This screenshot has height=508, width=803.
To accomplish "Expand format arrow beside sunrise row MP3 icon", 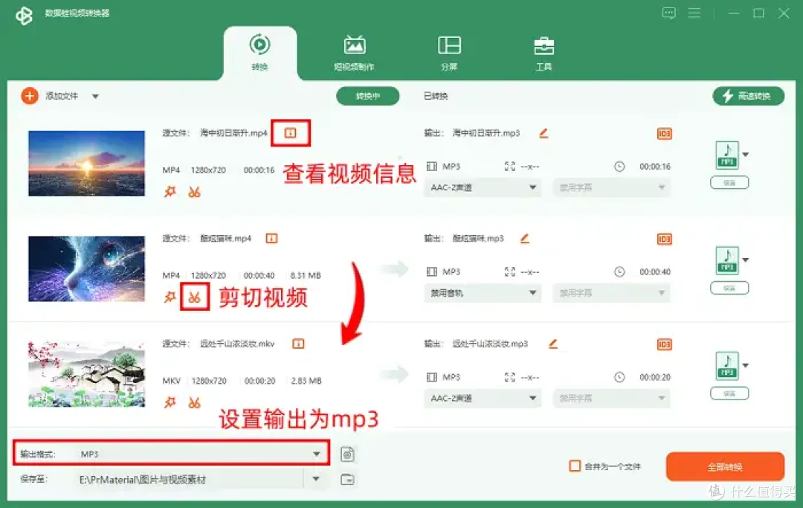I will click(746, 155).
